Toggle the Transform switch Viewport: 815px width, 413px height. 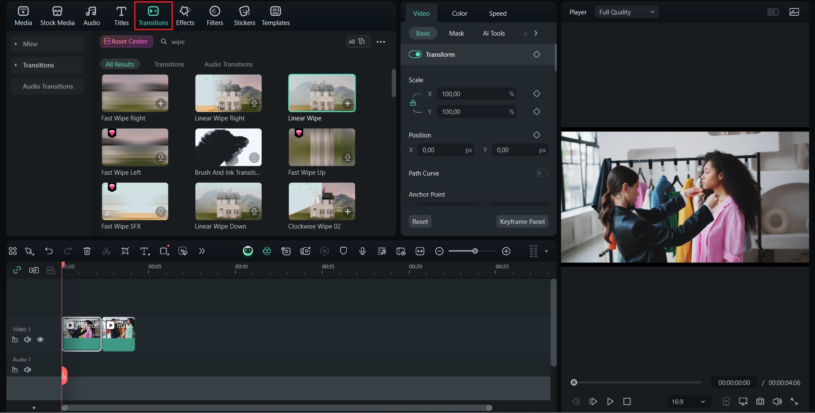(x=415, y=54)
